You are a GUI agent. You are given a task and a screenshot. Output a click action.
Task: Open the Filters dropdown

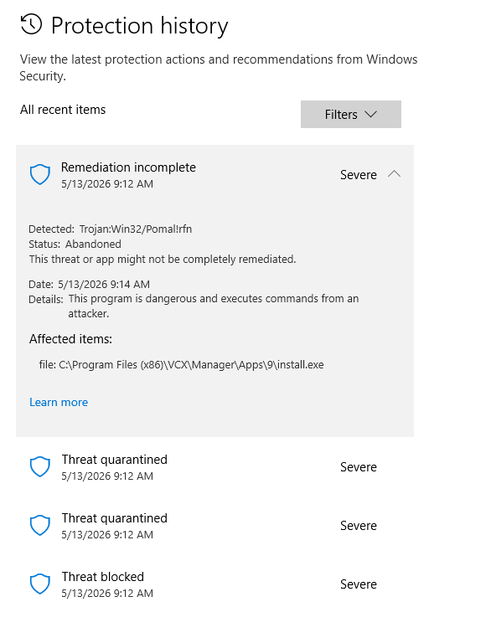click(350, 115)
